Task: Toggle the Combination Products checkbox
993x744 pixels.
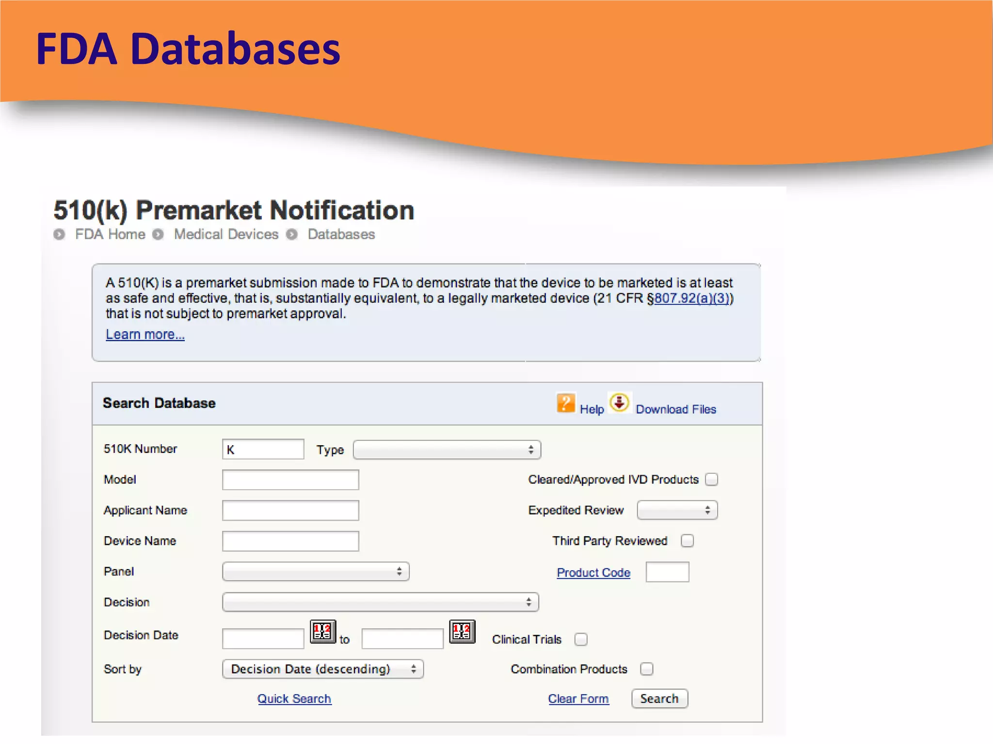Action: click(x=646, y=669)
